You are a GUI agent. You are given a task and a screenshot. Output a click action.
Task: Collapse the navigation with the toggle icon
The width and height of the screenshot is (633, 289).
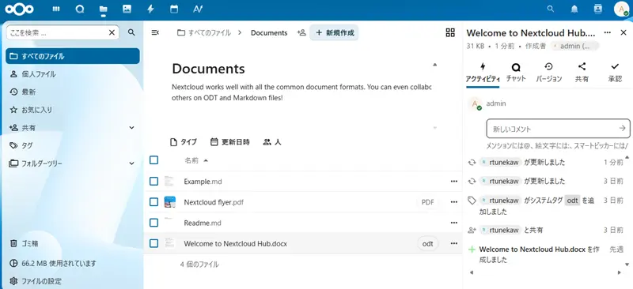click(x=155, y=32)
